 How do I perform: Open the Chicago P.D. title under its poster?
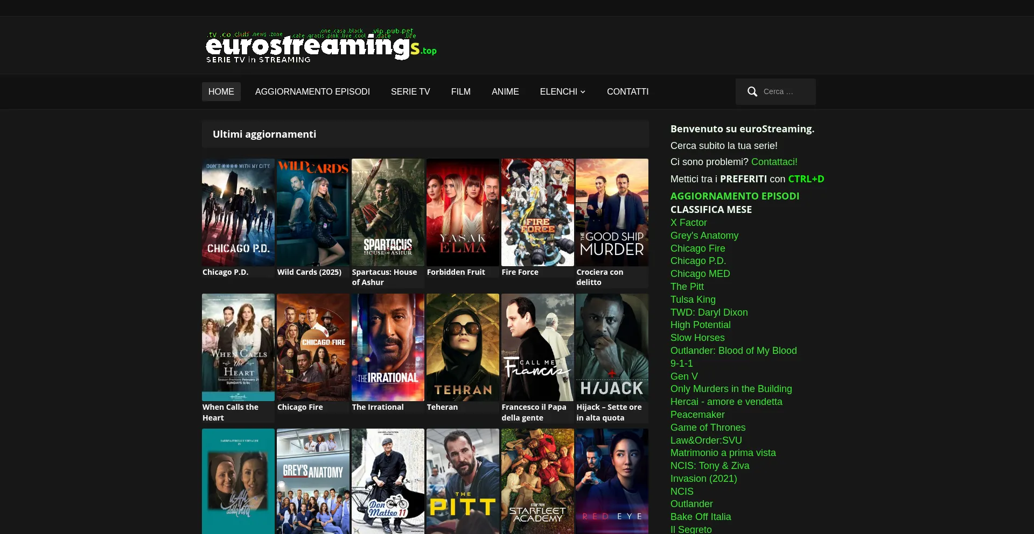click(x=225, y=272)
